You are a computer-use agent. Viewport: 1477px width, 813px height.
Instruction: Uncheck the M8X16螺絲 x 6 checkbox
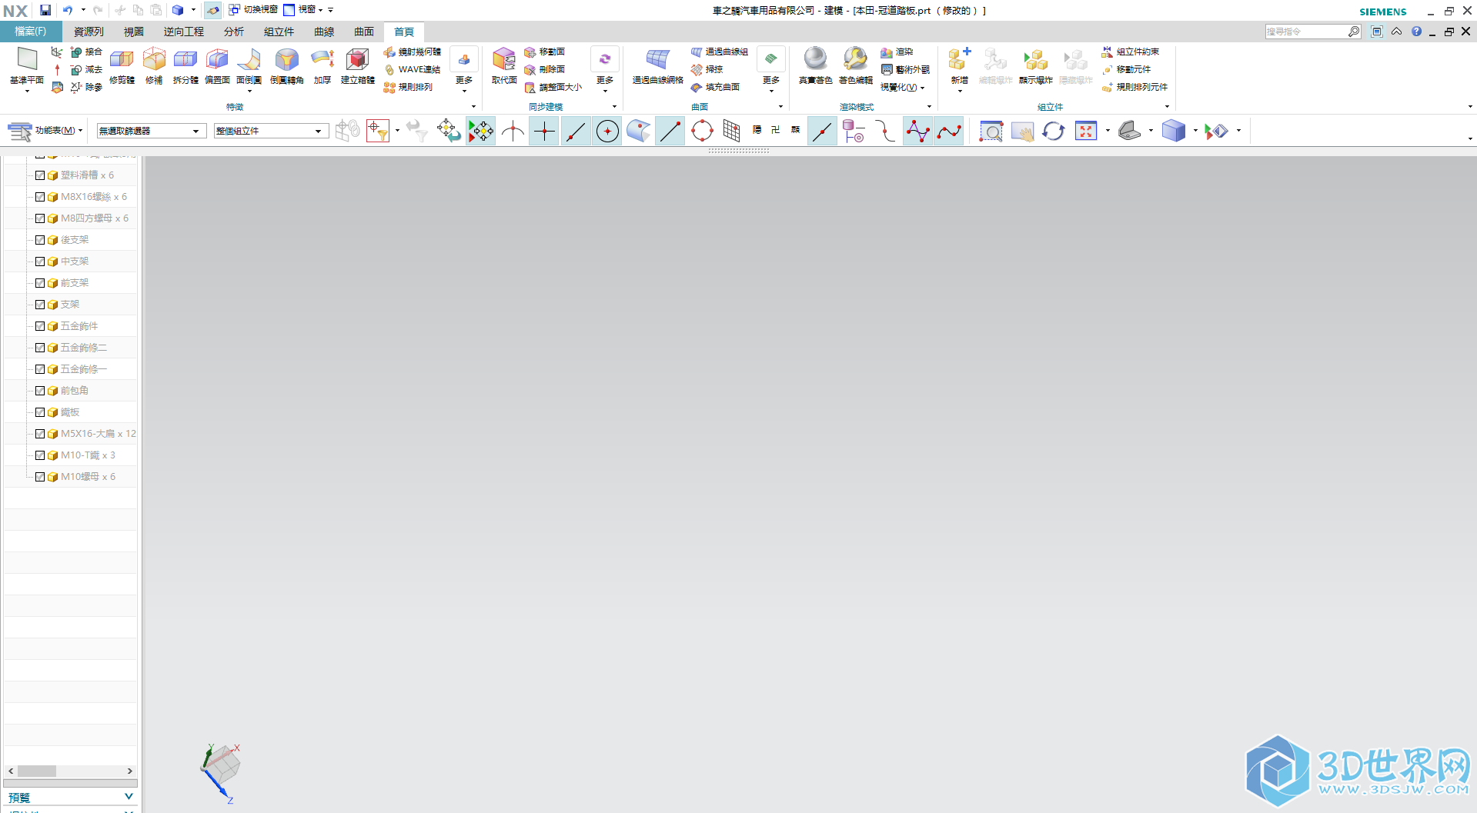pos(40,197)
